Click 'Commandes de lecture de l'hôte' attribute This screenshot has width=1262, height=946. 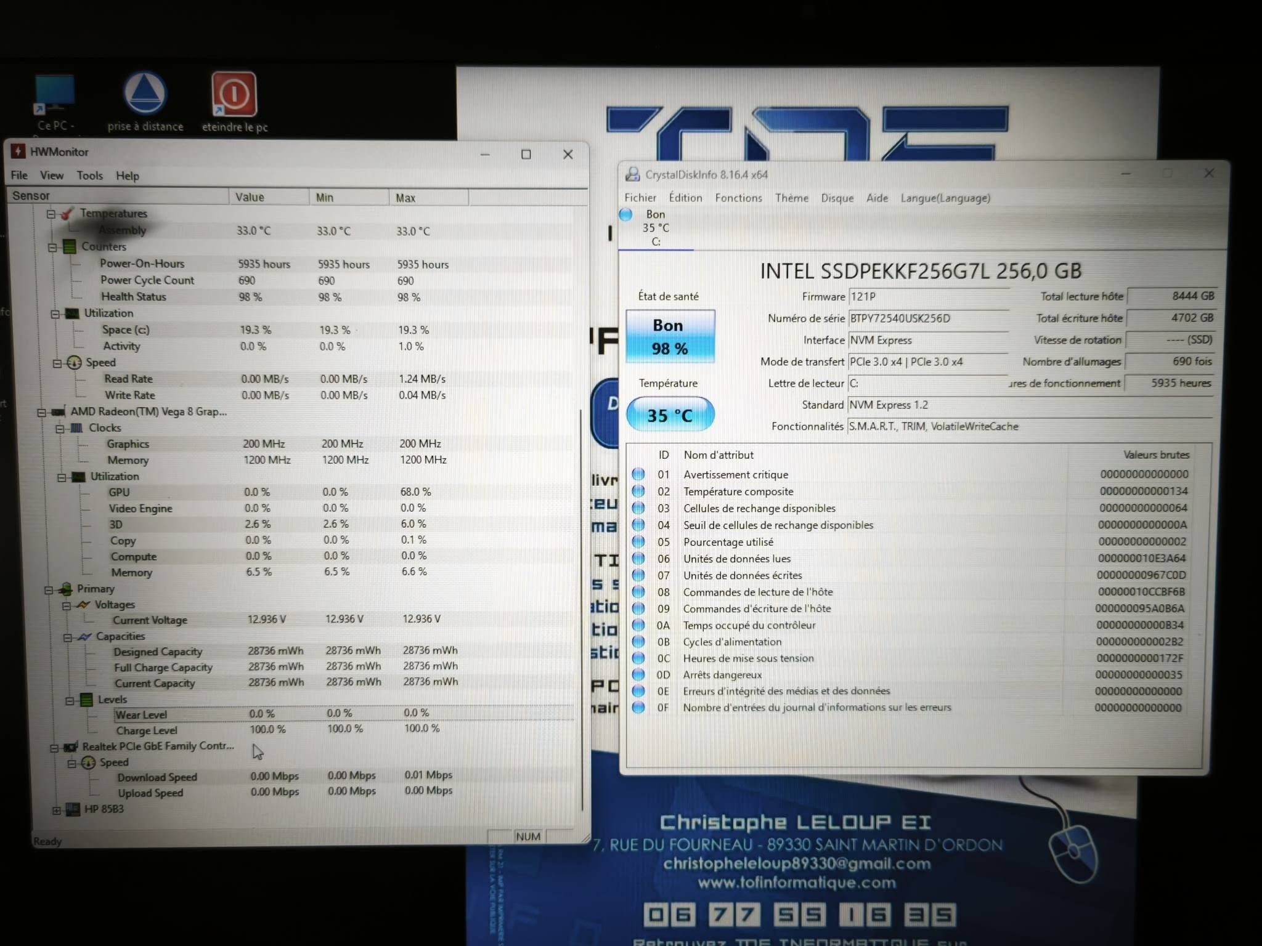758,592
